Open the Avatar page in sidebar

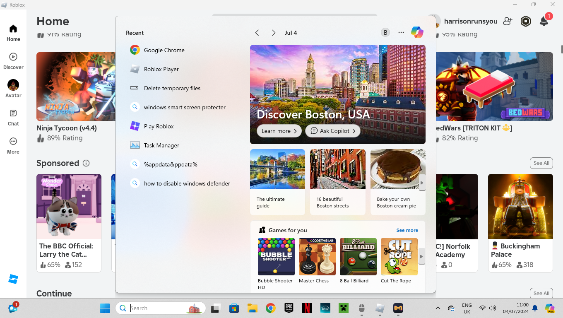coord(13,89)
